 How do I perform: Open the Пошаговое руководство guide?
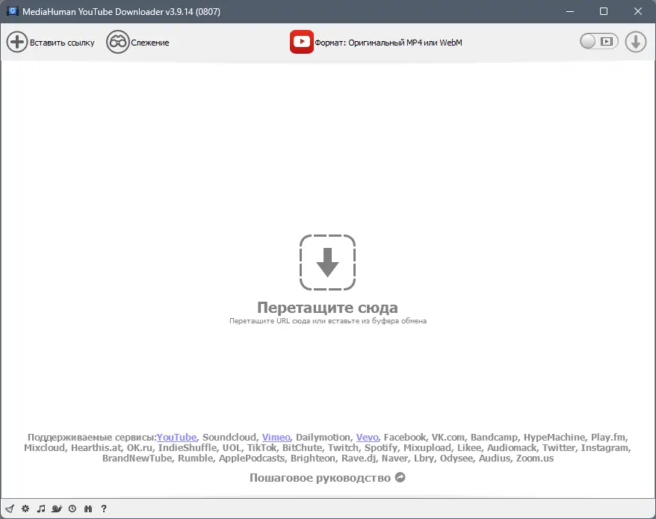[327, 477]
